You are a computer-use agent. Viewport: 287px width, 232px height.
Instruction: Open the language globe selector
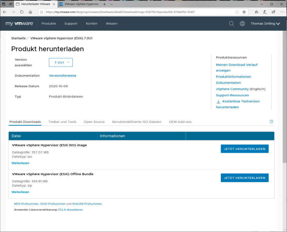pyautogui.click(x=242, y=24)
